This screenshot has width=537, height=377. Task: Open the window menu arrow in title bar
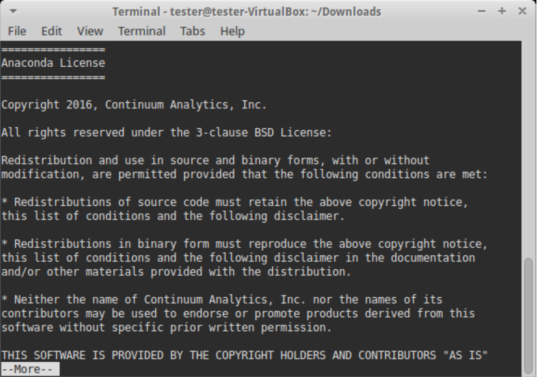click(x=12, y=11)
